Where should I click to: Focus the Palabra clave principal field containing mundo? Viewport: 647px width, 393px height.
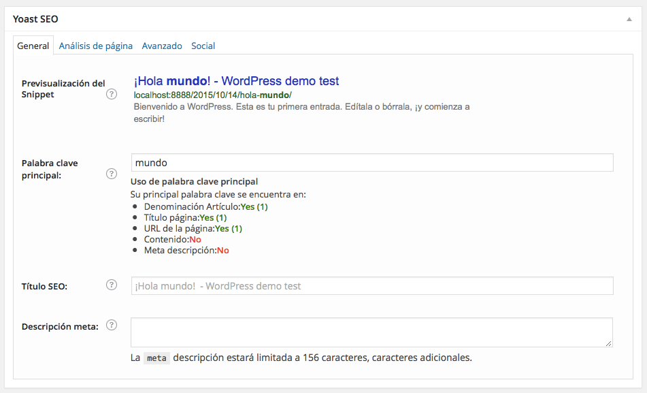pos(372,162)
